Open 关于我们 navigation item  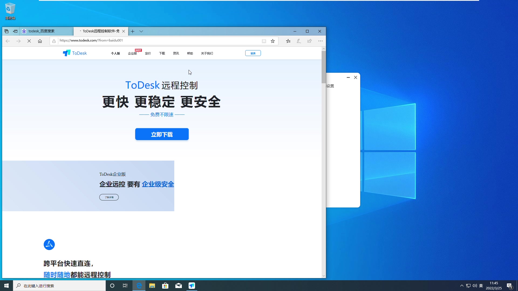pos(207,53)
